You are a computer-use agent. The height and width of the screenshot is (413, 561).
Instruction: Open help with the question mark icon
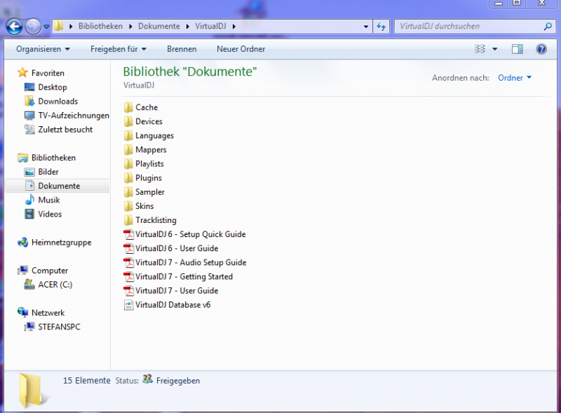pos(541,49)
